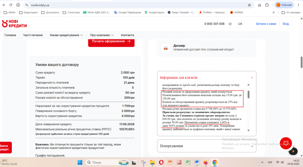The height and width of the screenshot is (167, 303).
Task: Click the weather widget 22°C
Action: pos(9,162)
